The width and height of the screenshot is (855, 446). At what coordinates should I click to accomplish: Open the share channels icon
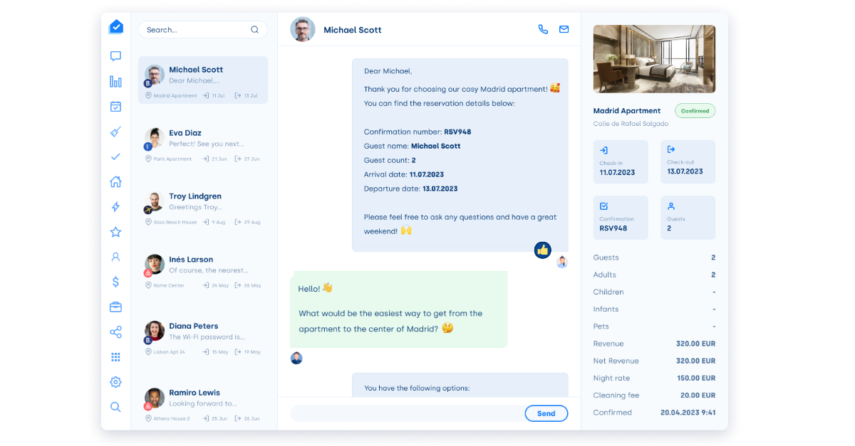point(115,332)
